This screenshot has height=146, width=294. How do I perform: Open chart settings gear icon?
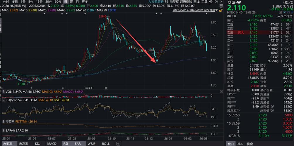tap(211, 2)
